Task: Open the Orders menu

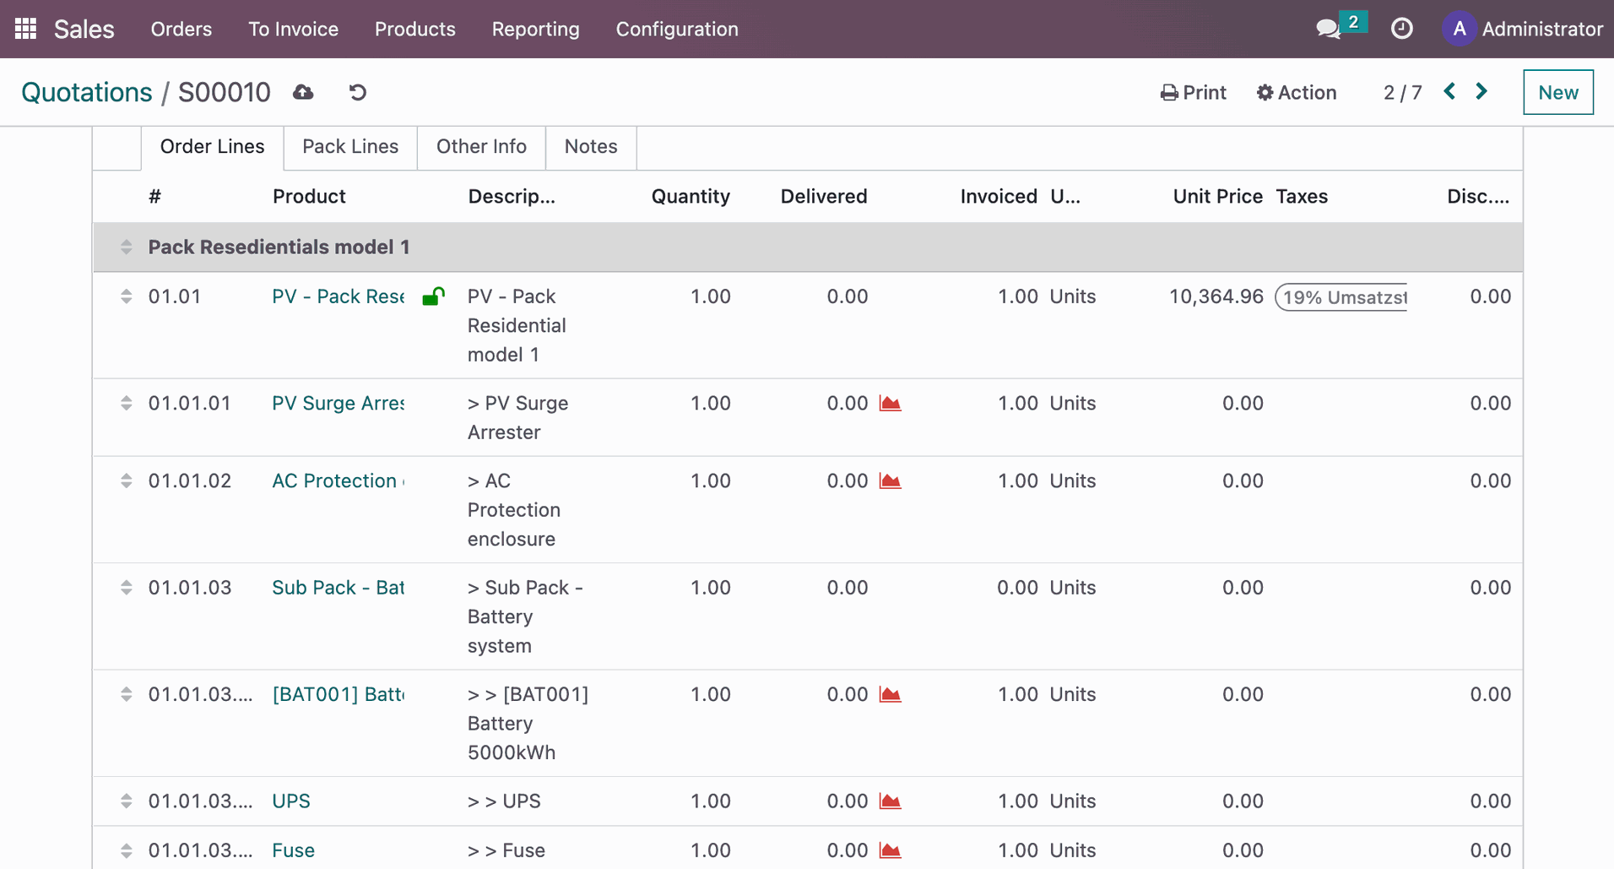Action: click(x=181, y=29)
